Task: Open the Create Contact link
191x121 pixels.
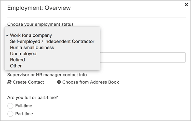Action: [x=28, y=82]
